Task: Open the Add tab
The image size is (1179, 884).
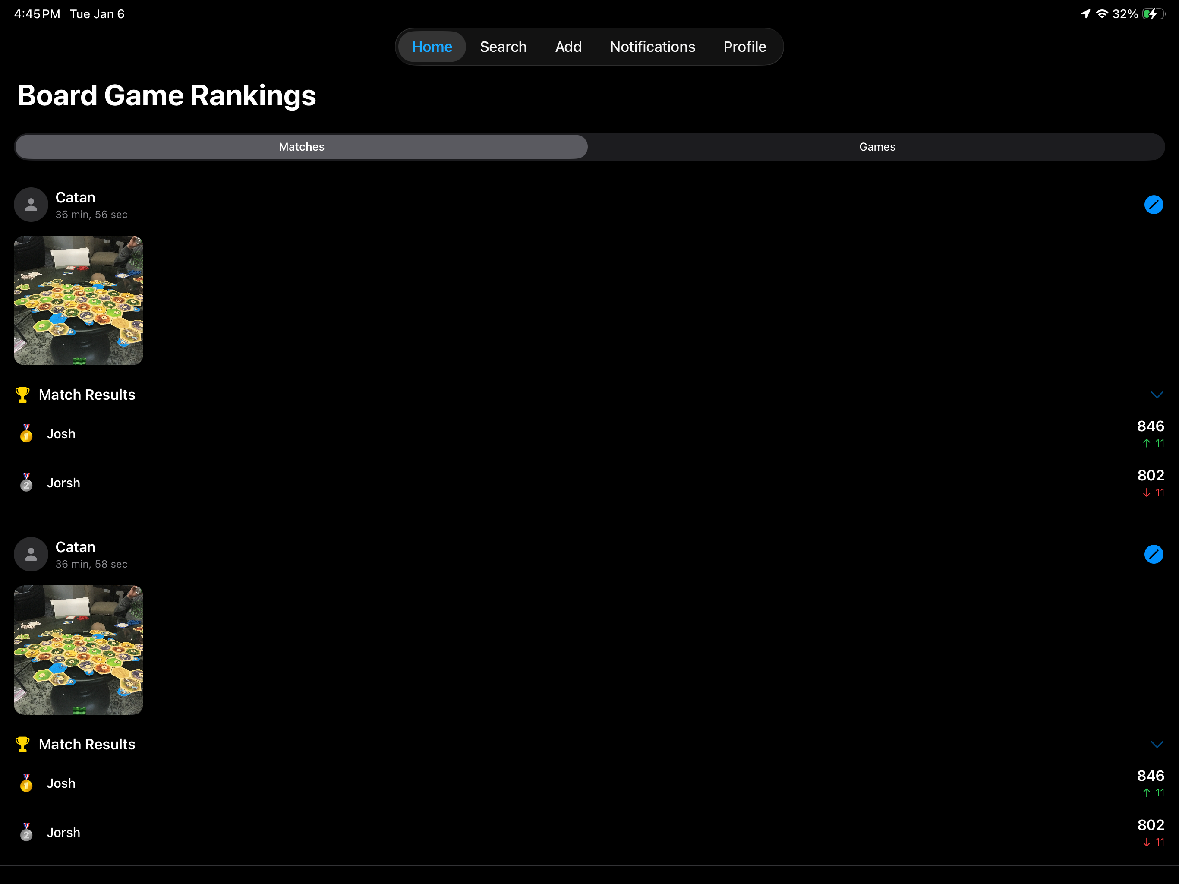Action: pos(568,47)
